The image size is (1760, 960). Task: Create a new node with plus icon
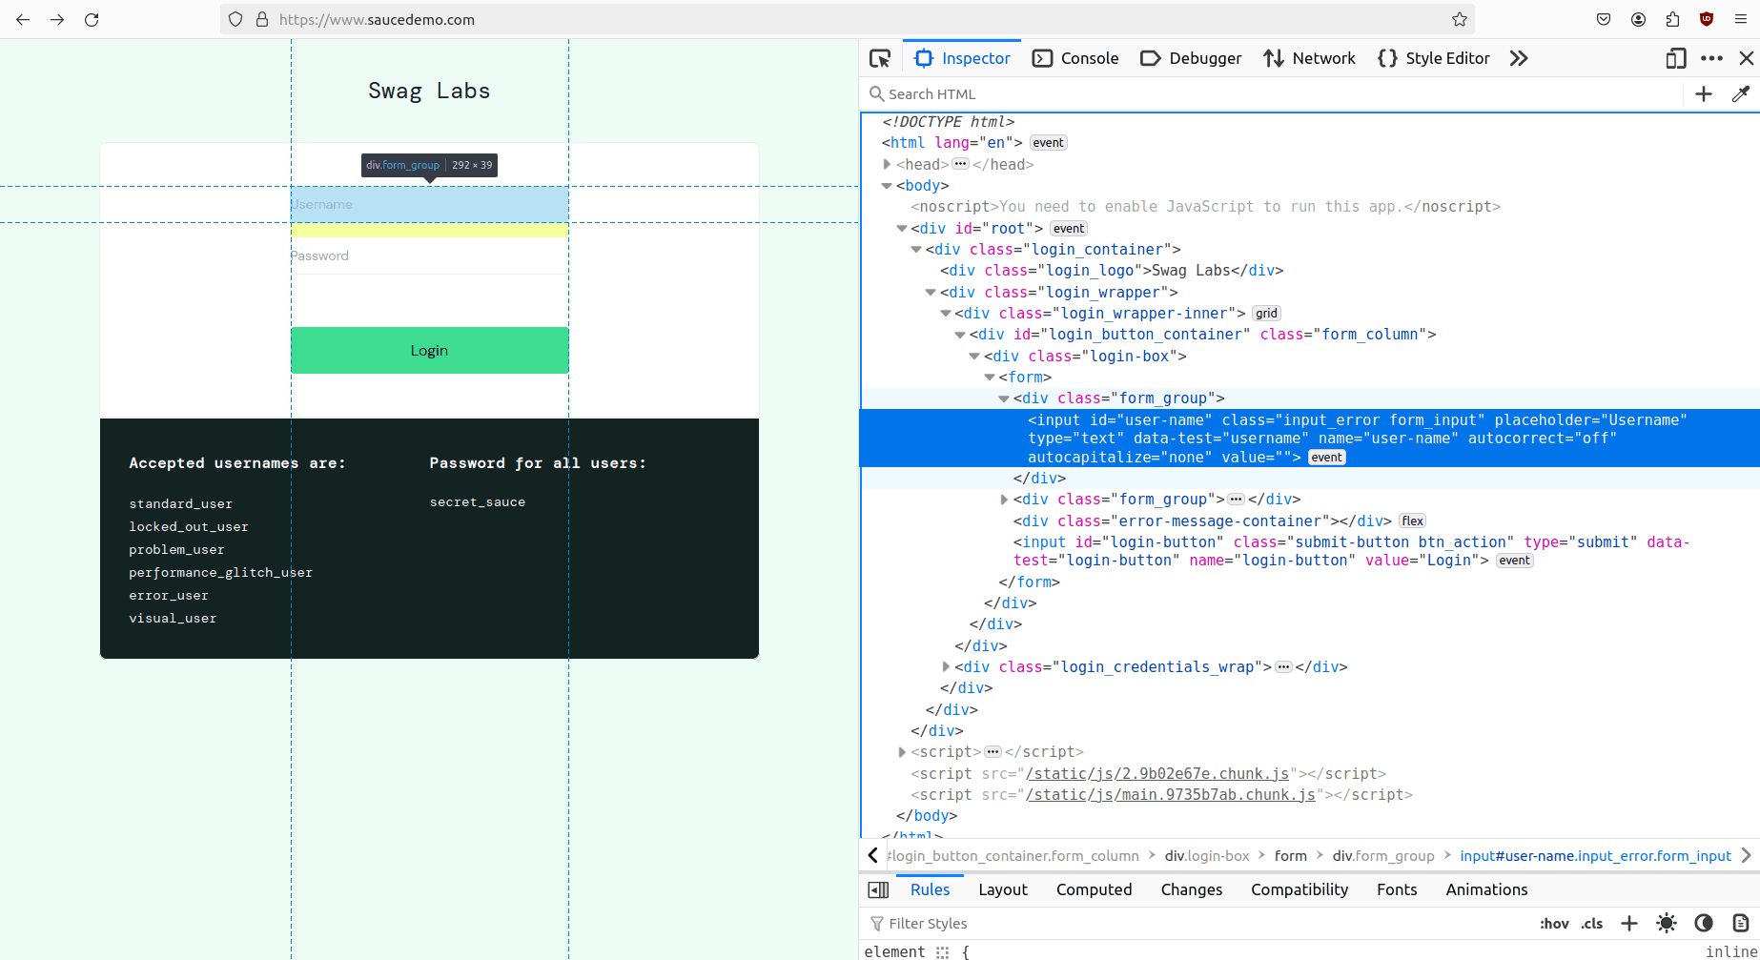(1704, 93)
